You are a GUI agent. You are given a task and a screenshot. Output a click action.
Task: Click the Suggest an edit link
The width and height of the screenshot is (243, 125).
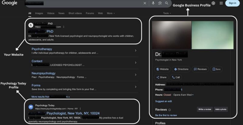pos(163,101)
